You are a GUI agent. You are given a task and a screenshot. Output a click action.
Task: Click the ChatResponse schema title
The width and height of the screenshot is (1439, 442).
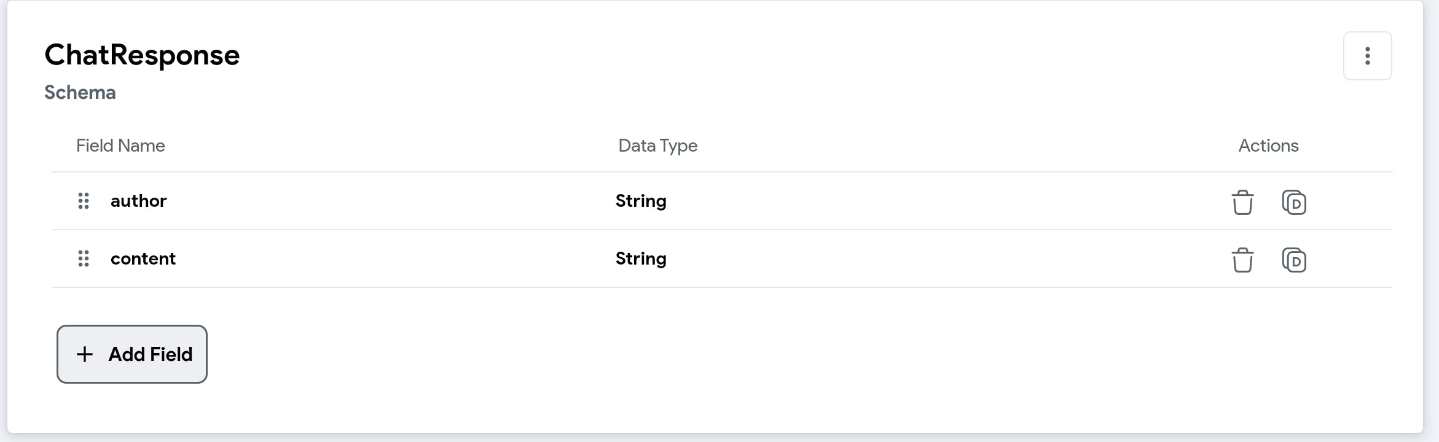(x=142, y=55)
